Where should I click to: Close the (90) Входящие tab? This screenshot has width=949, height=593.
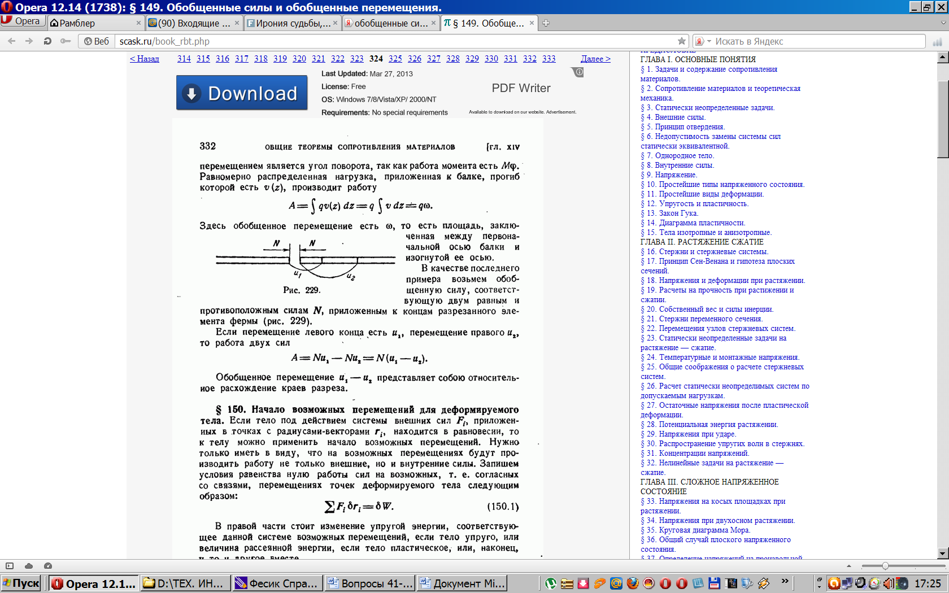pyautogui.click(x=237, y=23)
